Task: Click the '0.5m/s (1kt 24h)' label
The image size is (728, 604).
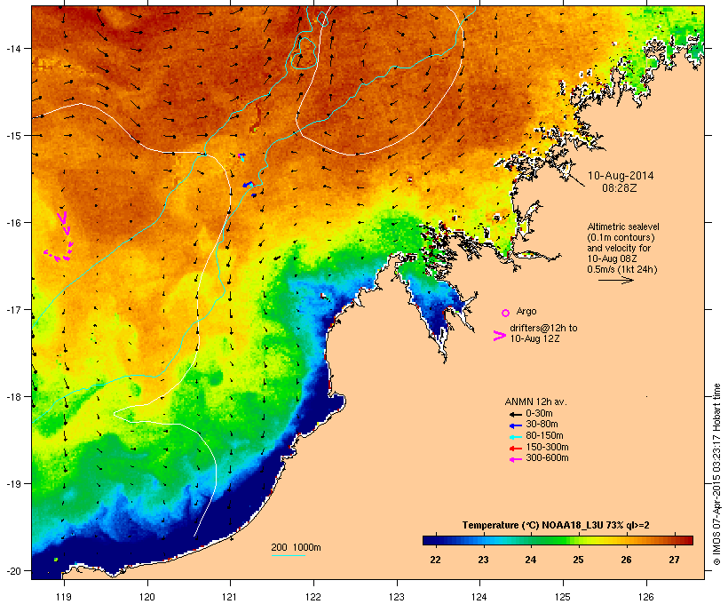Action: coord(622,269)
